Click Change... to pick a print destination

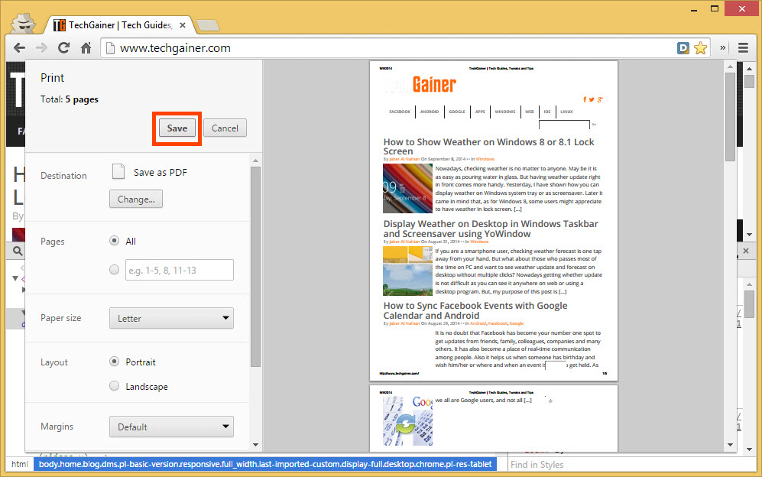click(x=136, y=200)
